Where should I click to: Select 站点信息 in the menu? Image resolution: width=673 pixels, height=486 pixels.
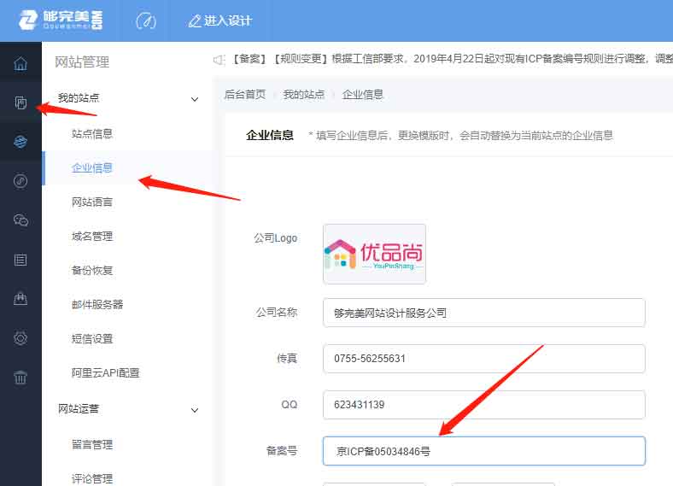pyautogui.click(x=92, y=134)
